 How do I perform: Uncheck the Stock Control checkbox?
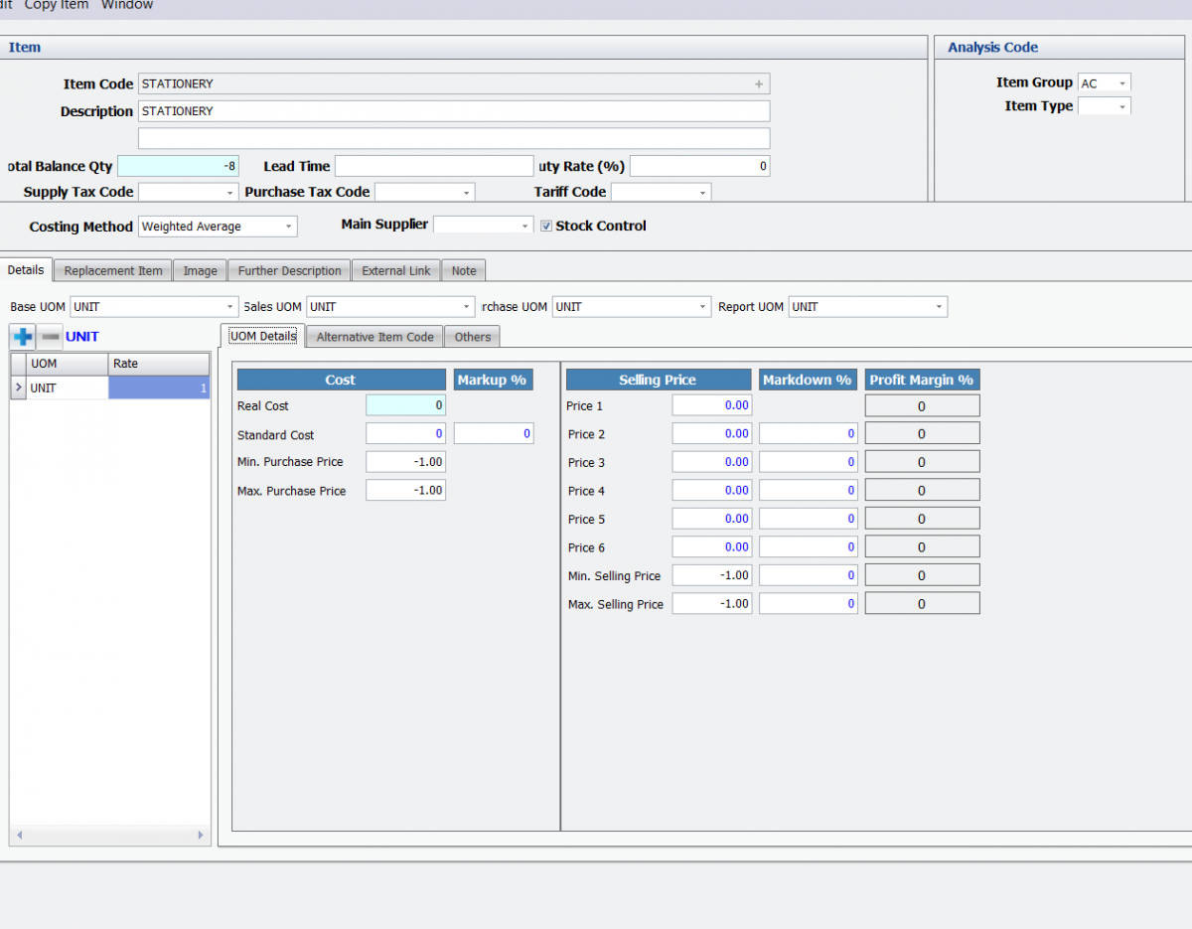(x=546, y=226)
